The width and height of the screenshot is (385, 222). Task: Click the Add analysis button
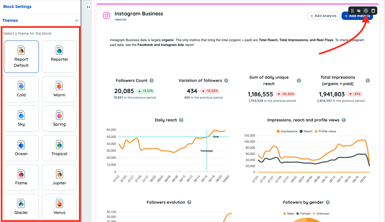pyautogui.click(x=323, y=16)
